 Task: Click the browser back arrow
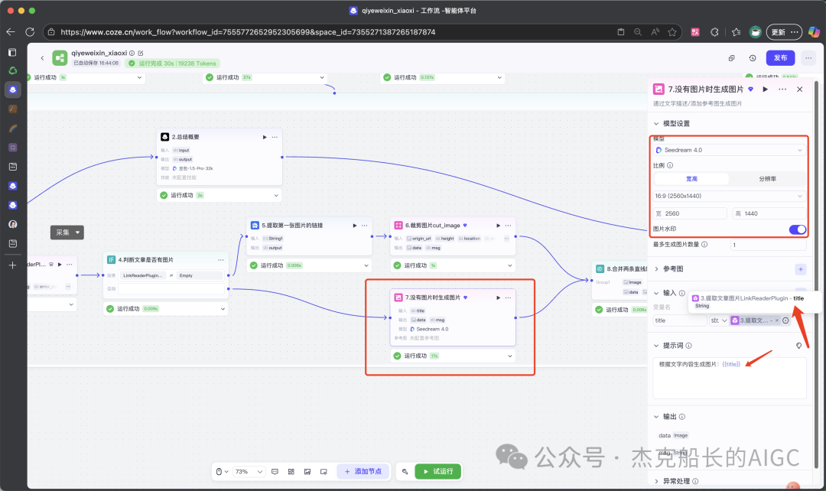[11, 32]
